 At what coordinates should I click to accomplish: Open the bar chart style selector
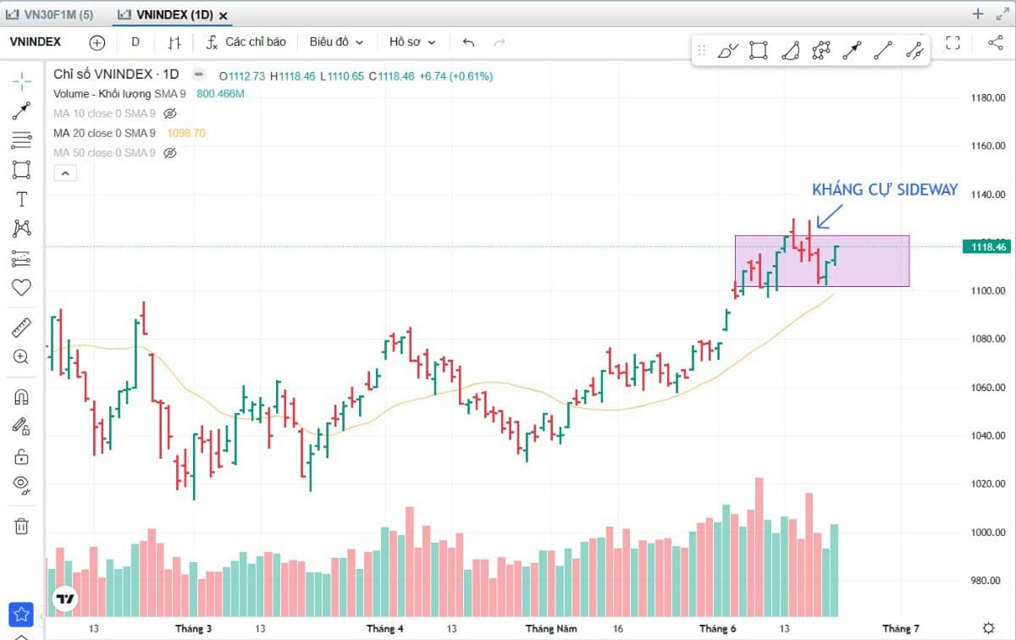coord(174,42)
